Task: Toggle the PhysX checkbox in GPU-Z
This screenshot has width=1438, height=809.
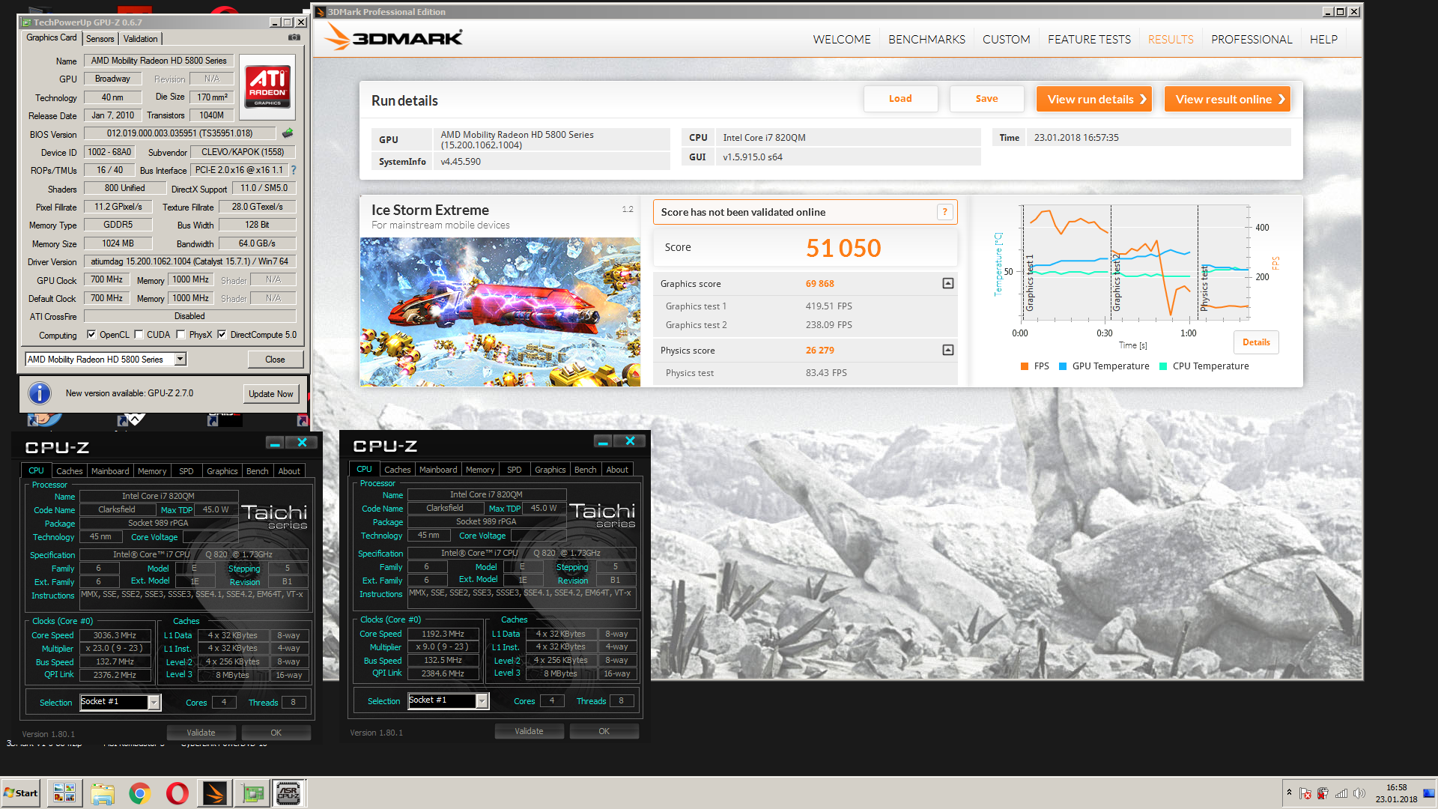Action: tap(180, 335)
